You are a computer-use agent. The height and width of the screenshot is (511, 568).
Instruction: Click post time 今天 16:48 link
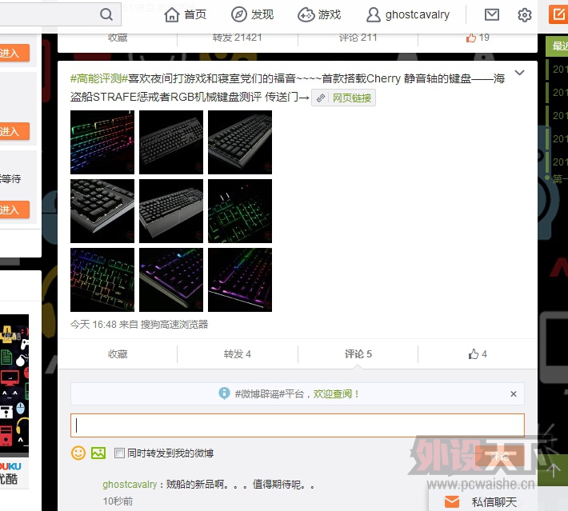pos(93,325)
